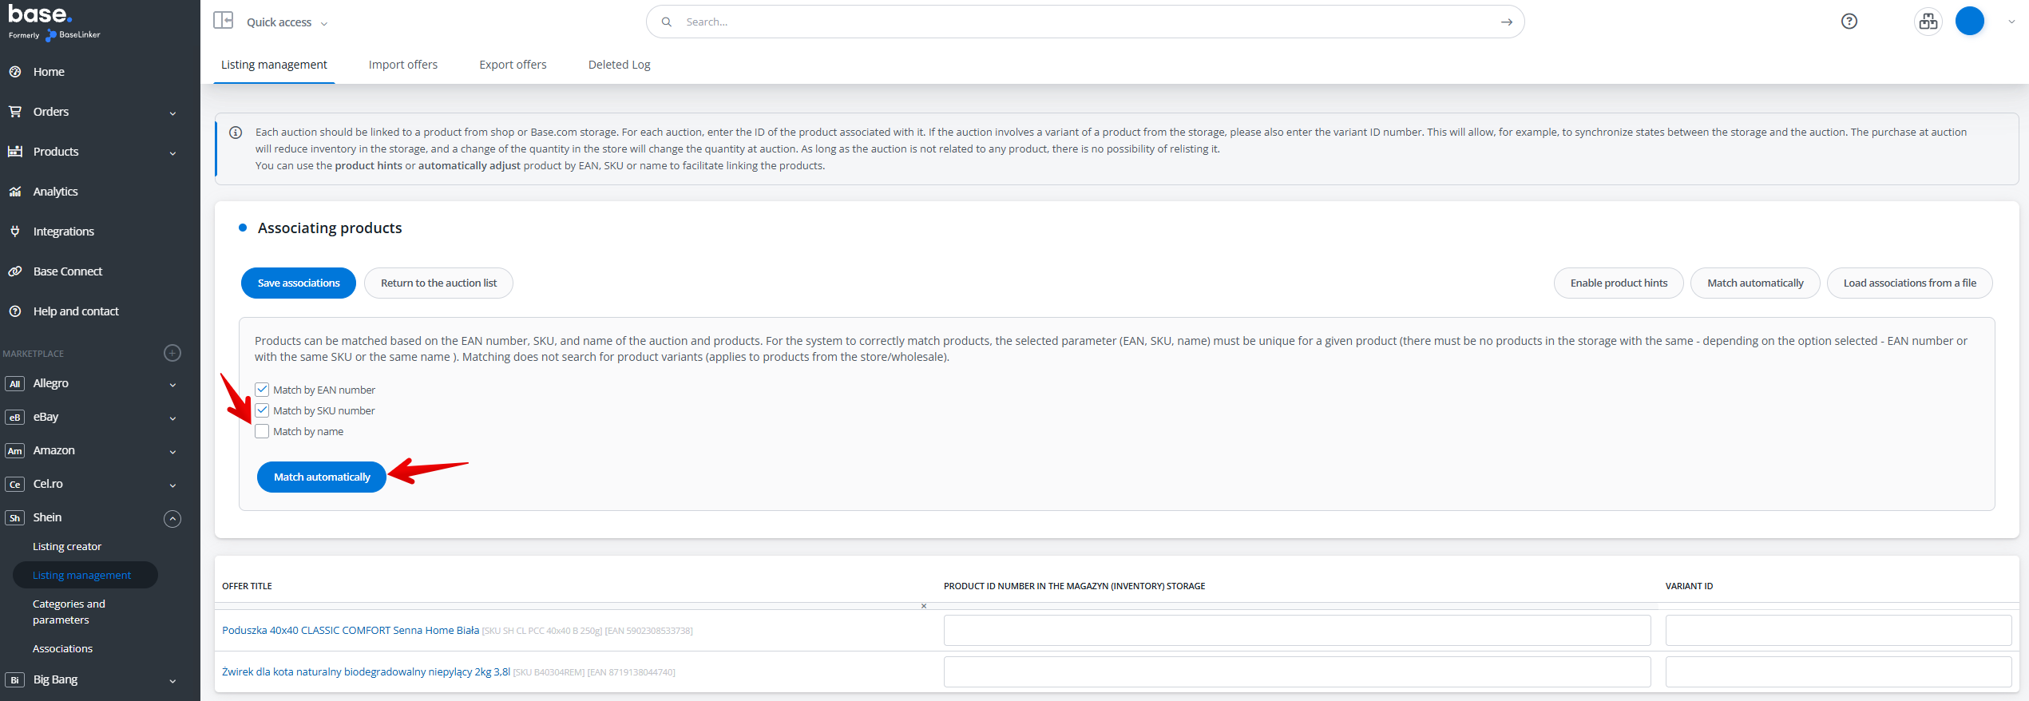
Task: Click the Integrations plug icon
Action: 15,232
